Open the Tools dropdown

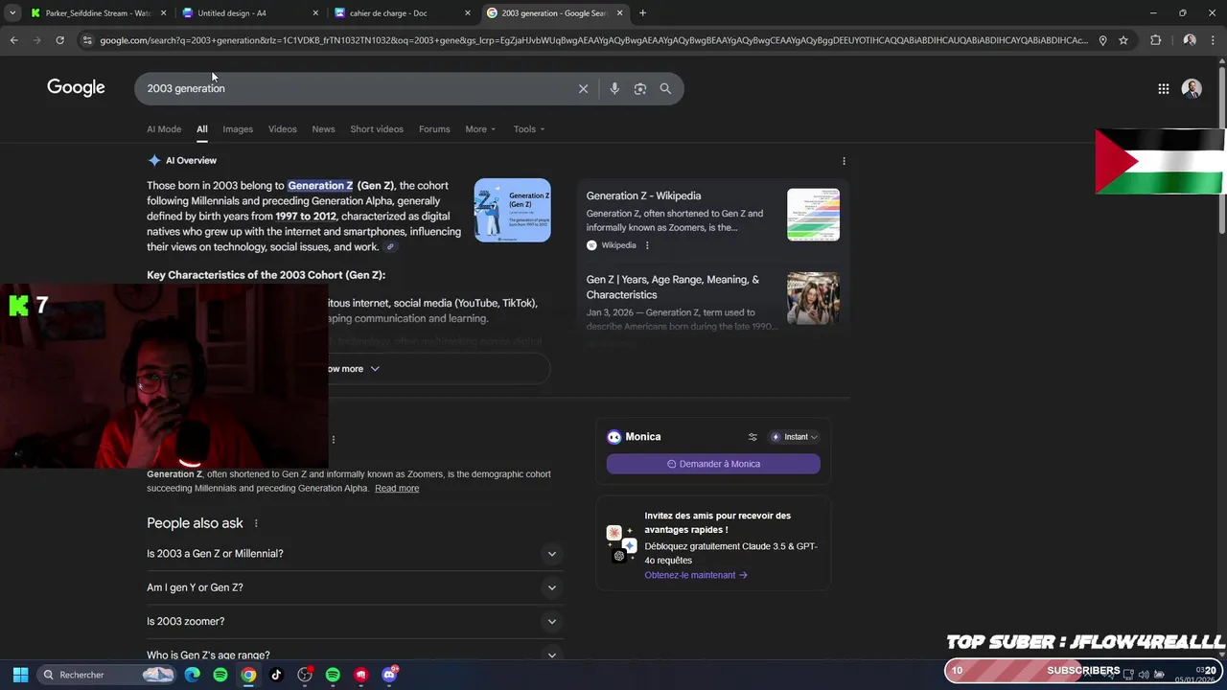click(528, 129)
